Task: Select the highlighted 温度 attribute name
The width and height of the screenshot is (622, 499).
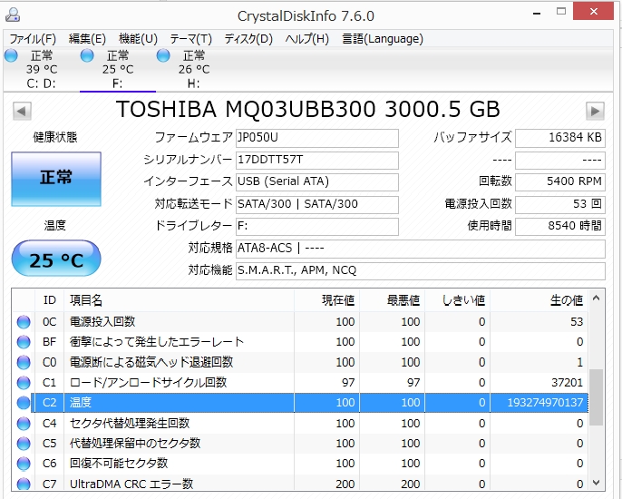Action: click(81, 403)
